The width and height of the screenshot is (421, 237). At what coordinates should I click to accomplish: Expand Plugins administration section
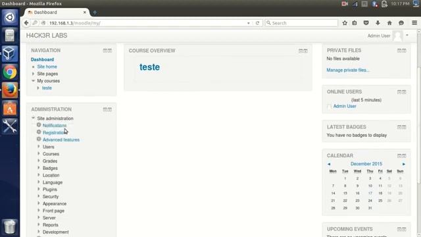[x=39, y=189]
